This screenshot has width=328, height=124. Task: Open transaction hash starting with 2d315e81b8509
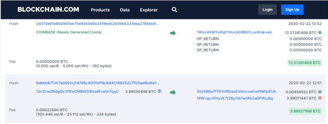[x=97, y=24]
